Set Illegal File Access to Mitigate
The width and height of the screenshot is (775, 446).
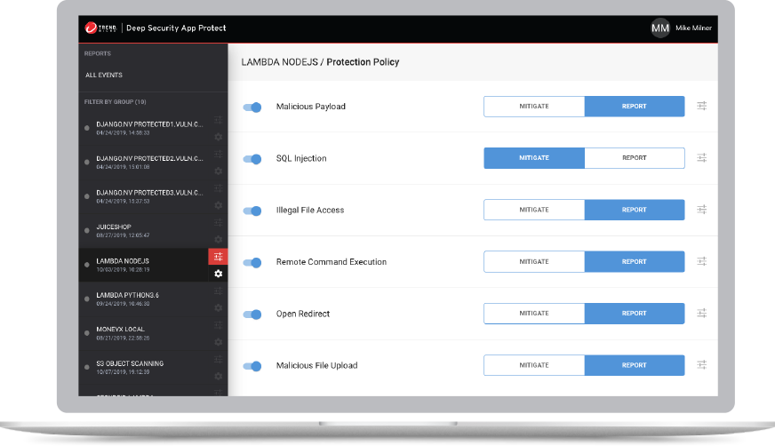(x=534, y=210)
